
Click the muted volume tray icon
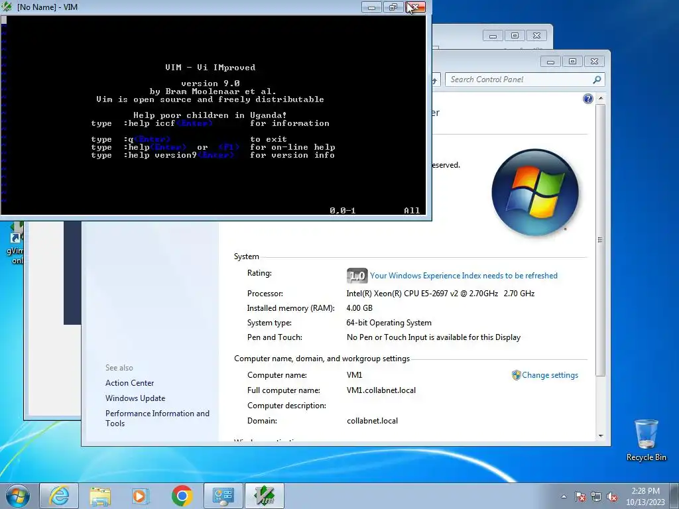tap(612, 496)
